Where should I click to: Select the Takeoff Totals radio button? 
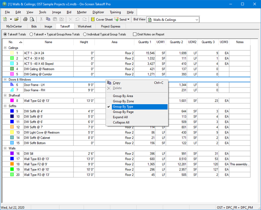[x=5, y=34]
